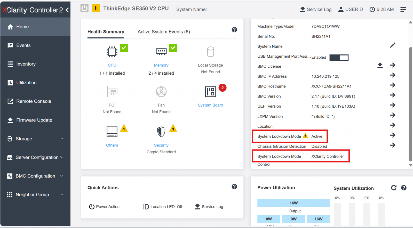Switch to the Health Summary tab
This screenshot has width=413, height=228.
106,32
